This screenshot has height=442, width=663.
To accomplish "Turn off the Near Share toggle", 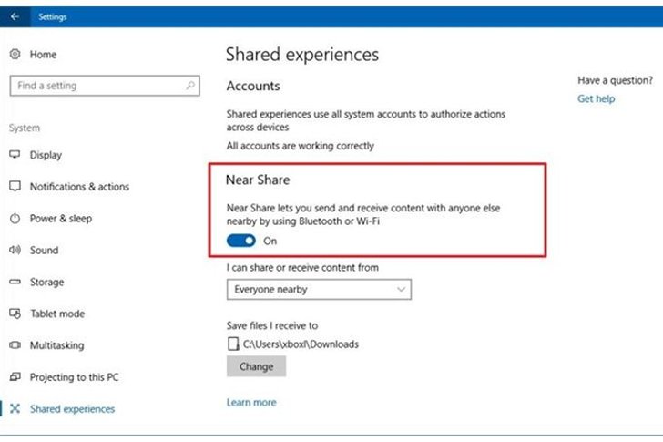I will coord(241,241).
